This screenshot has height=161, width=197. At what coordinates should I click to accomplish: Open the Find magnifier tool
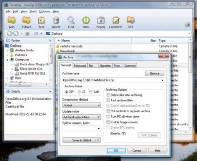click(x=71, y=20)
